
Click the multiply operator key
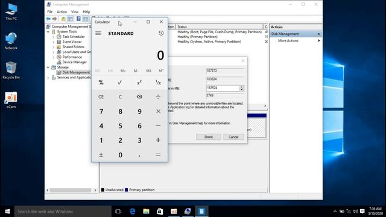pos(158,112)
